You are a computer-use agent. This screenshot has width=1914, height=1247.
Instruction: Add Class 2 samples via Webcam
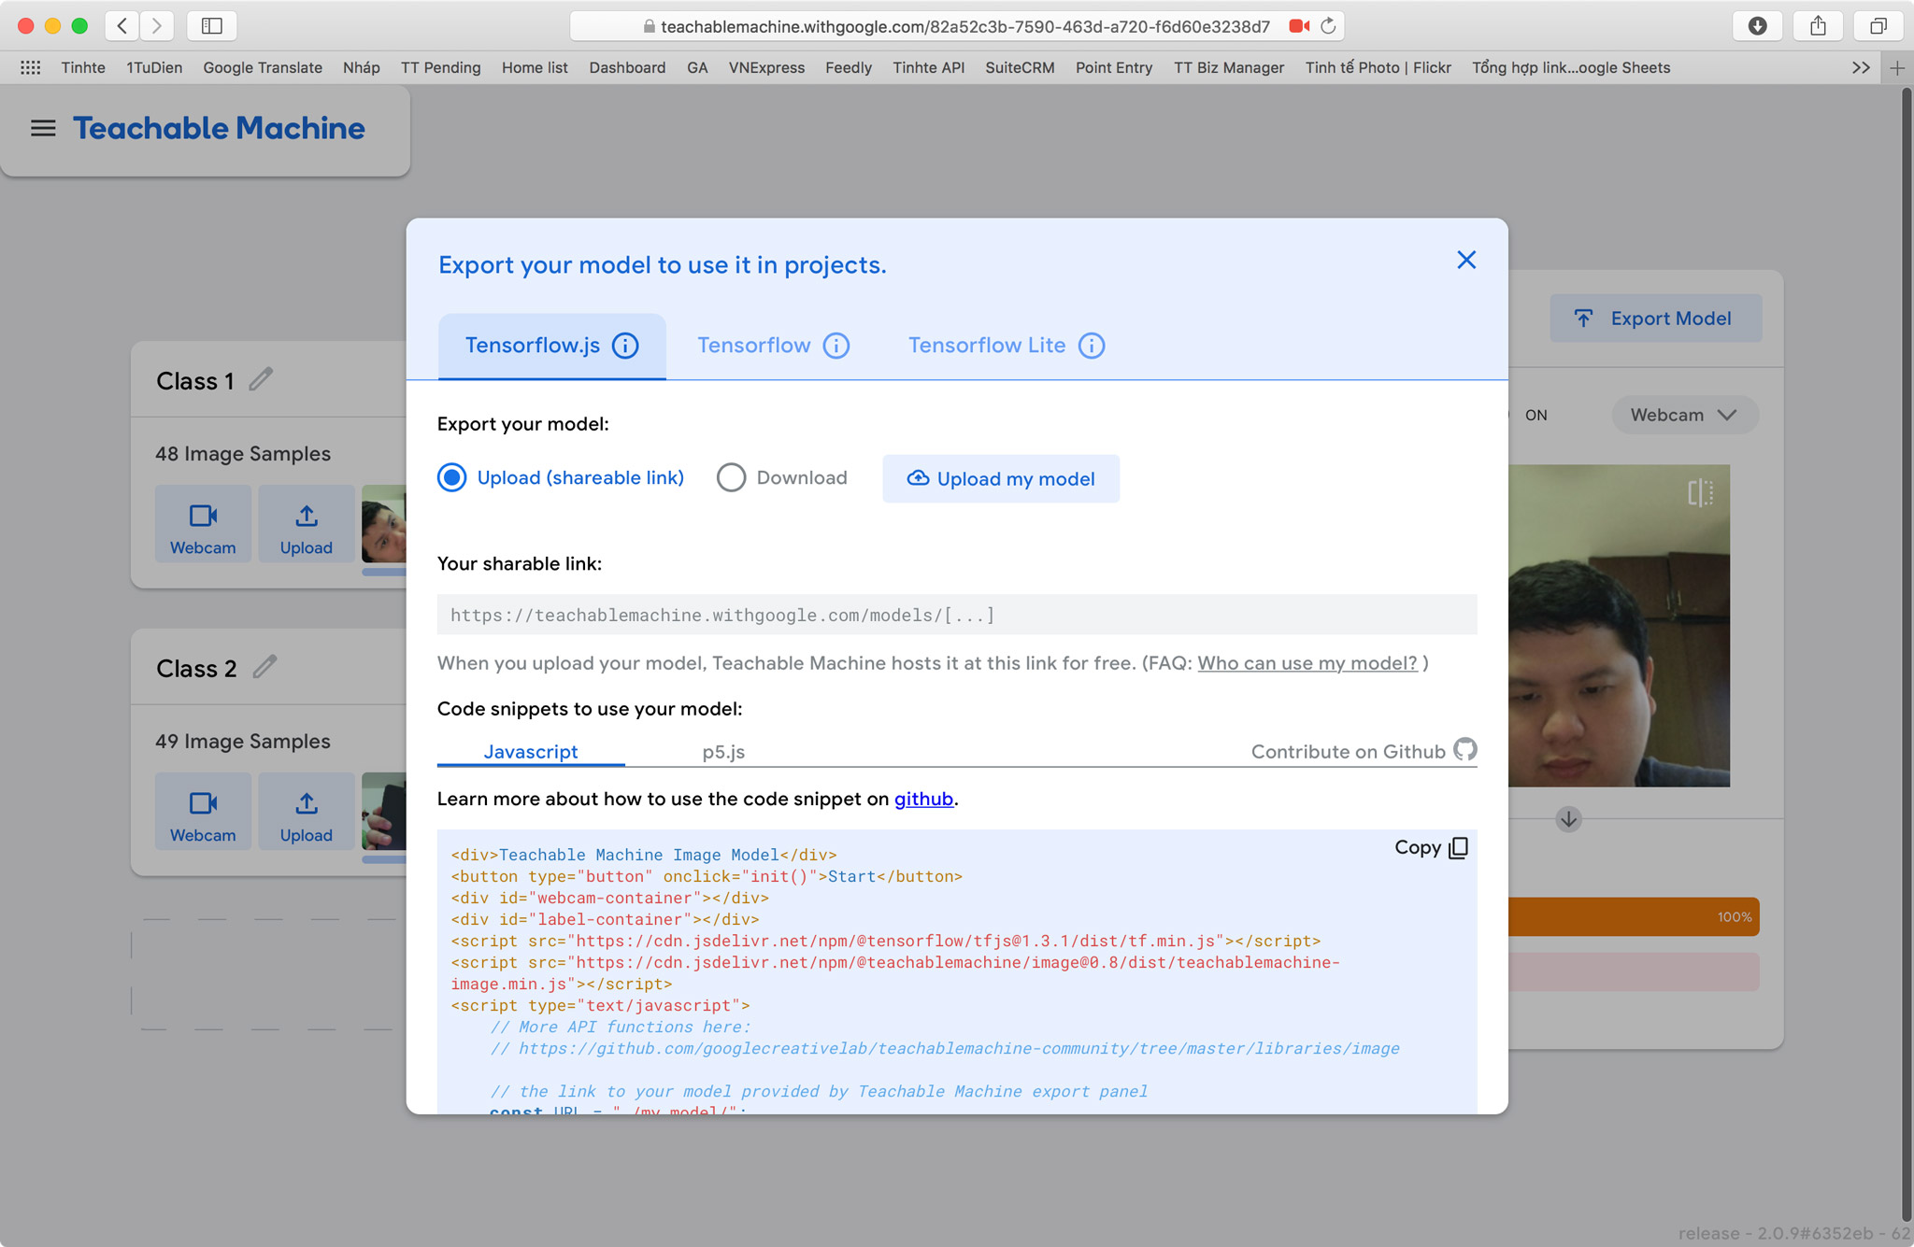[203, 812]
